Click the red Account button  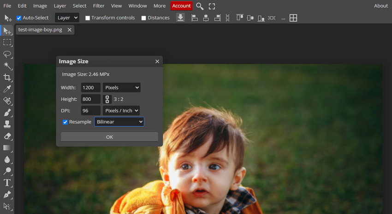tap(181, 6)
